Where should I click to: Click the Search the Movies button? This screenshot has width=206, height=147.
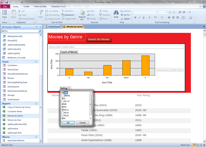pyautogui.click(x=99, y=40)
